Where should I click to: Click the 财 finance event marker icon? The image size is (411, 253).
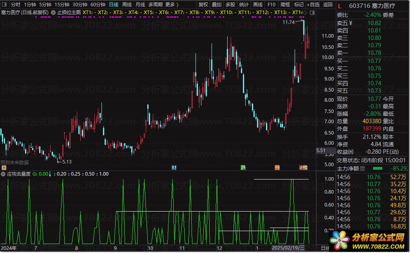174,168
